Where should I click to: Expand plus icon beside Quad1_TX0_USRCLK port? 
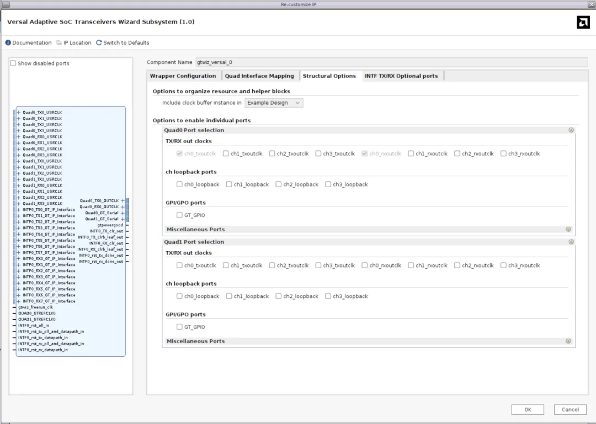[x=18, y=161]
